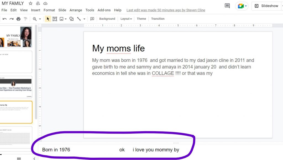This screenshot has height=160, width=283.
Task: Select the Shape tool icon
Action: (x=72, y=19)
